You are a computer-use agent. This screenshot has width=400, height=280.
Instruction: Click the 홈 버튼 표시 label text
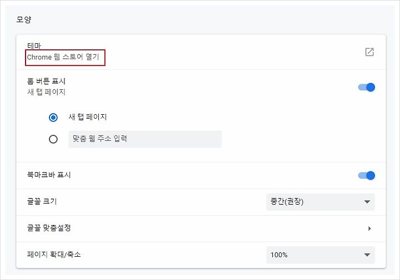pyautogui.click(x=46, y=81)
